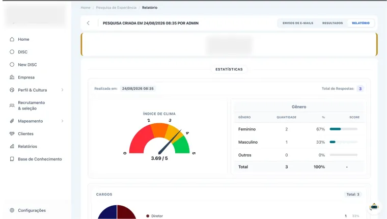Click the DISC circle icon
The height and width of the screenshot is (219, 387).
tap(12, 52)
